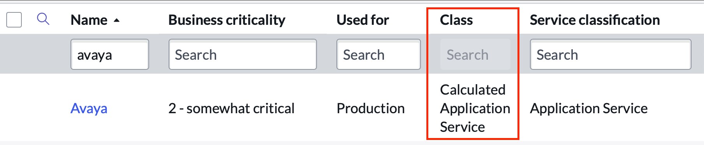Sort by the Name column header
This screenshot has height=145, width=704.
click(89, 20)
